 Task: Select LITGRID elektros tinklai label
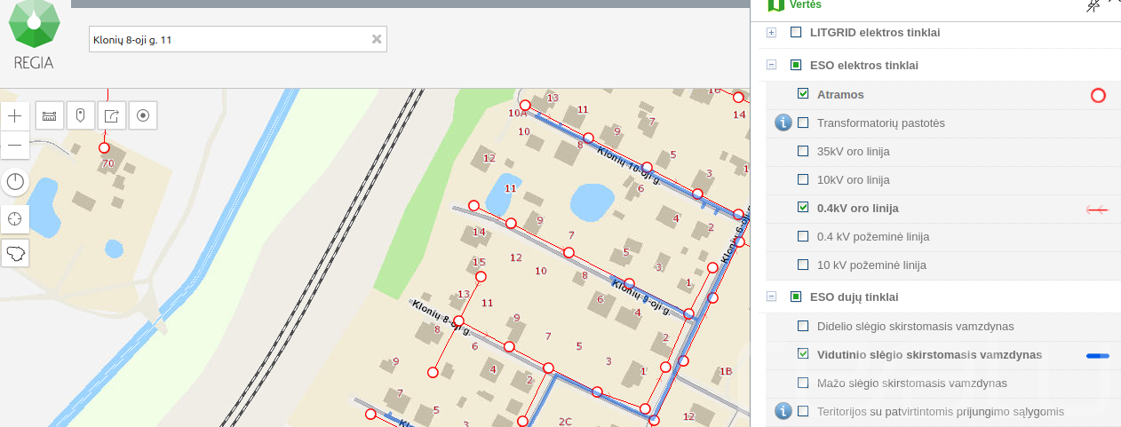pos(875,32)
